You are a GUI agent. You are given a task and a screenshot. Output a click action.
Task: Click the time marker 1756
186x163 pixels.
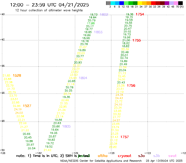[131, 86]
